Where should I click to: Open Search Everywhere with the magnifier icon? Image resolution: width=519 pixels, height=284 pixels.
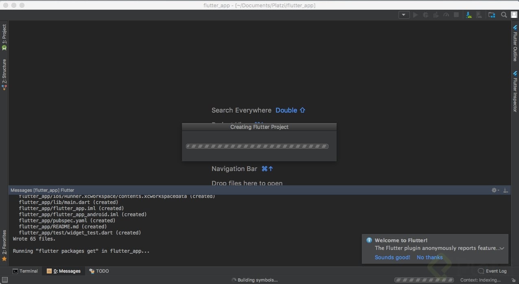click(x=504, y=15)
